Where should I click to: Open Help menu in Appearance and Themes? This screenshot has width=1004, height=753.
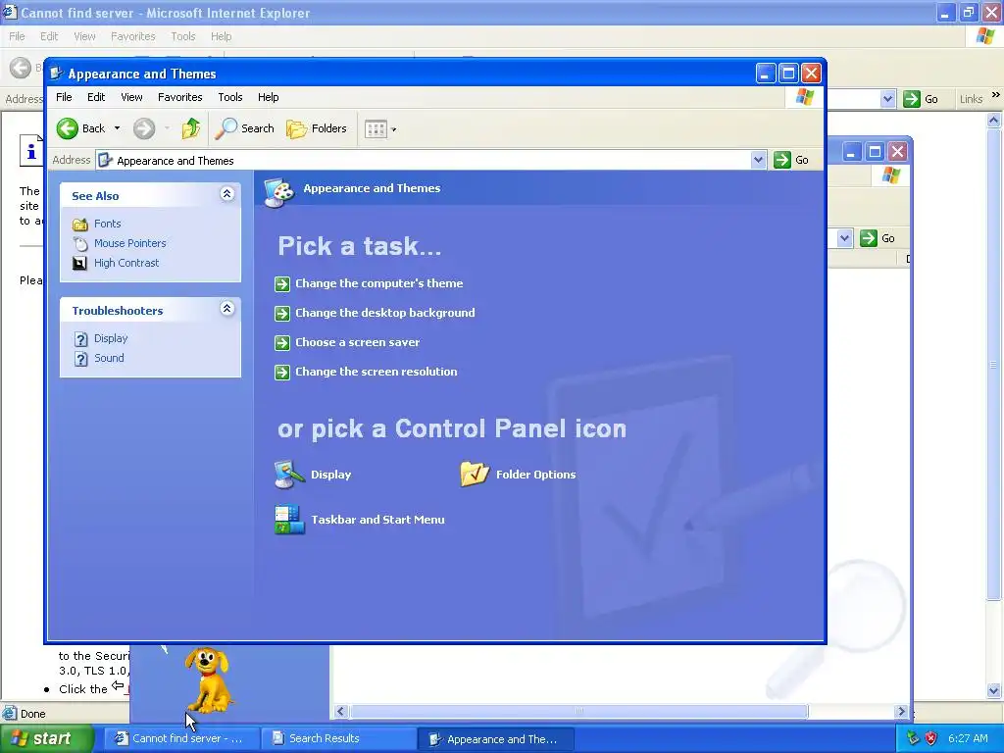point(269,97)
